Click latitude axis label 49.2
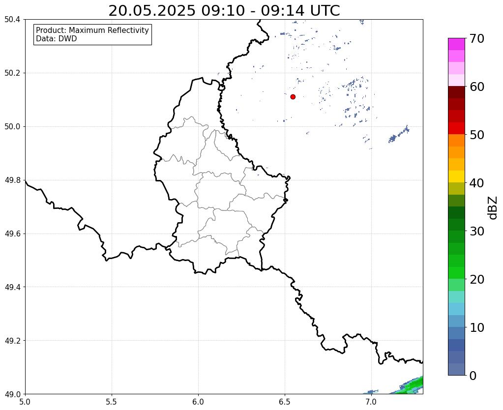The width and height of the screenshot is (503, 410). click(x=12, y=341)
